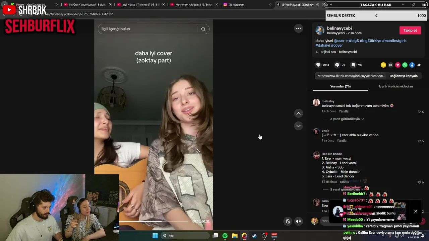Open Voicemeeter from taskbar
429x241 pixels.
[274, 236]
